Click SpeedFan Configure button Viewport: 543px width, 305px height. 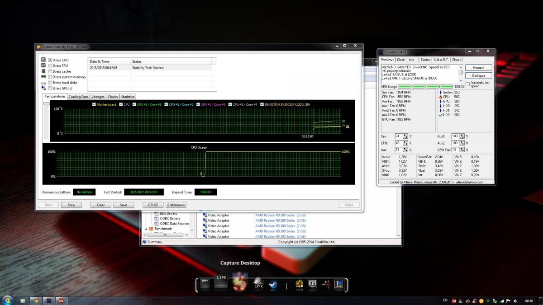478,75
